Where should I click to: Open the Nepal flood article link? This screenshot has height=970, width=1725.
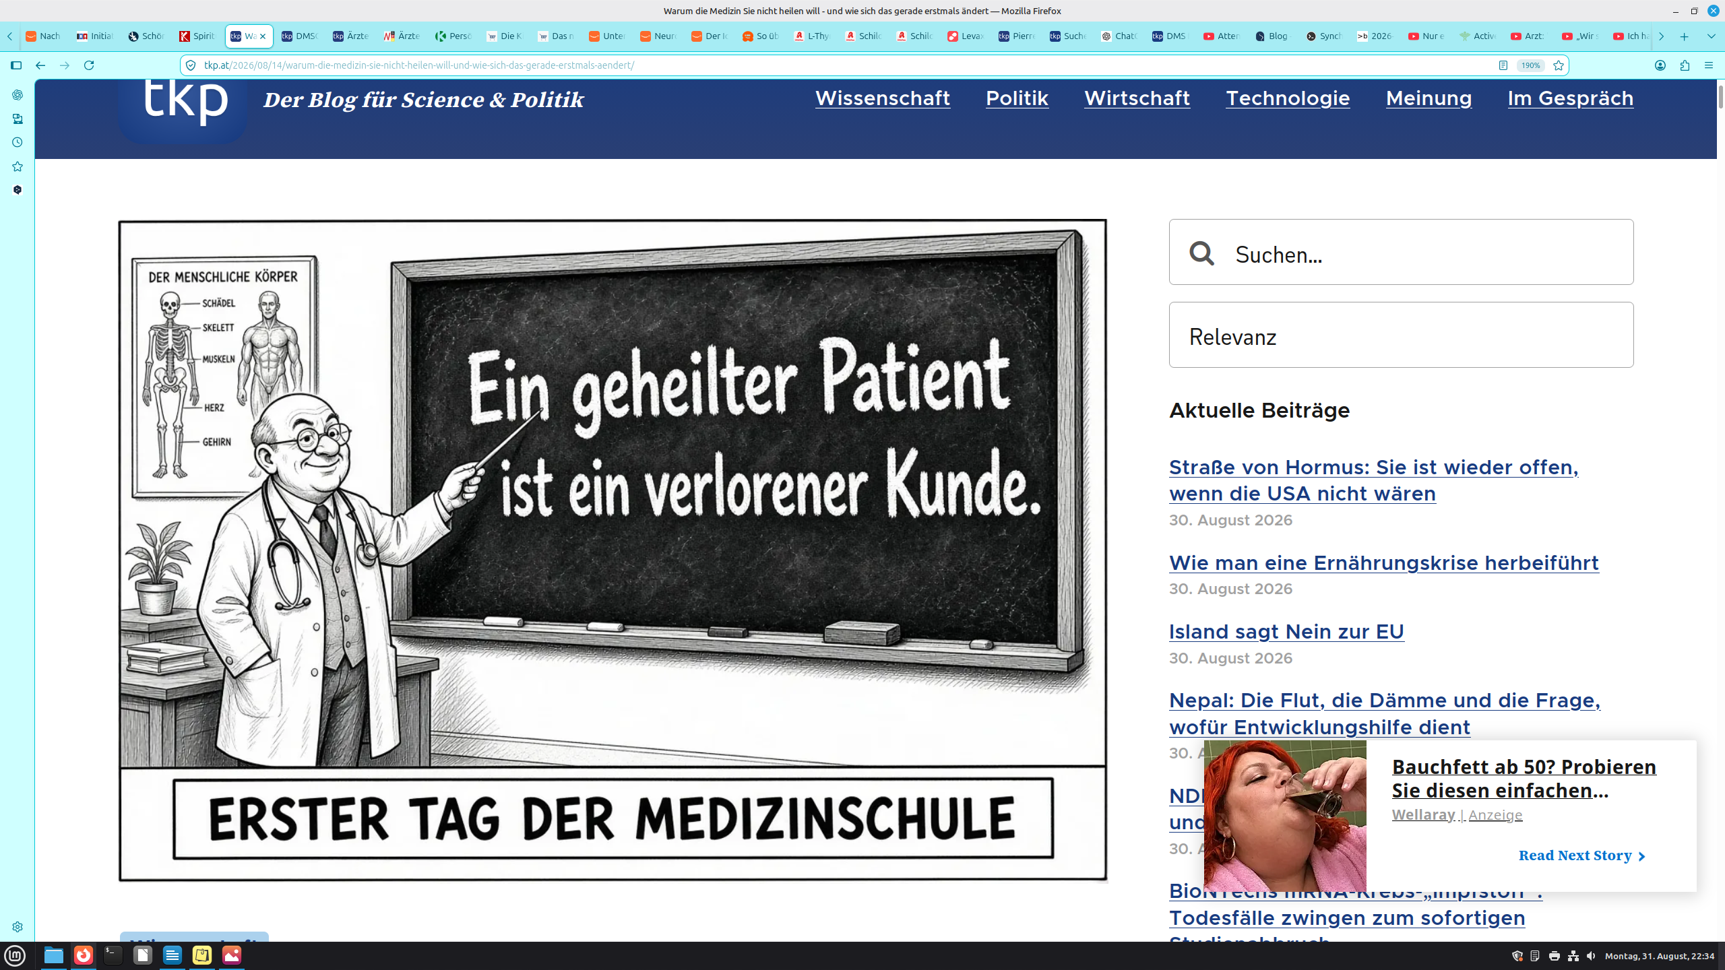coord(1385,713)
